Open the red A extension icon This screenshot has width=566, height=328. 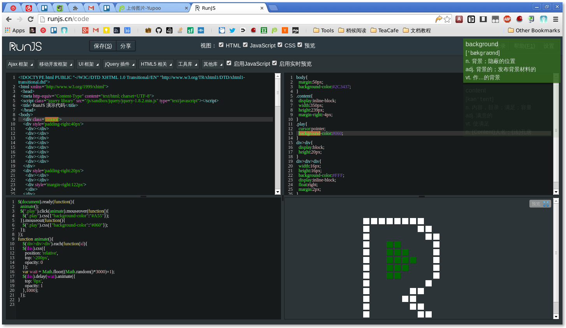459,19
